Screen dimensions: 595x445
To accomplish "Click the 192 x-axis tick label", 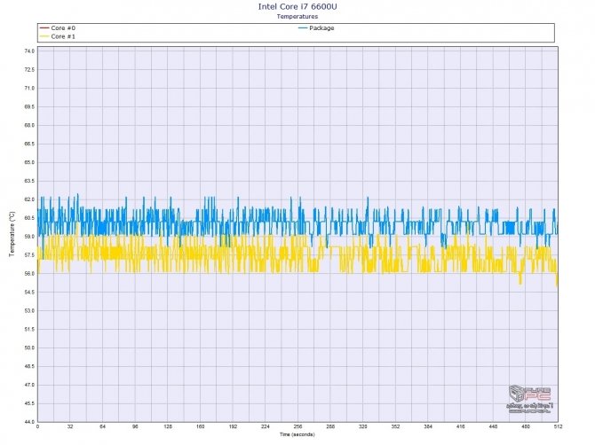I will point(233,426).
